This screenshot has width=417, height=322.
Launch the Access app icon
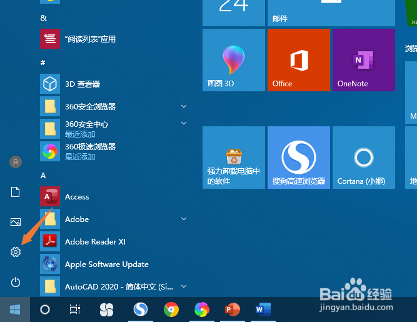50,196
